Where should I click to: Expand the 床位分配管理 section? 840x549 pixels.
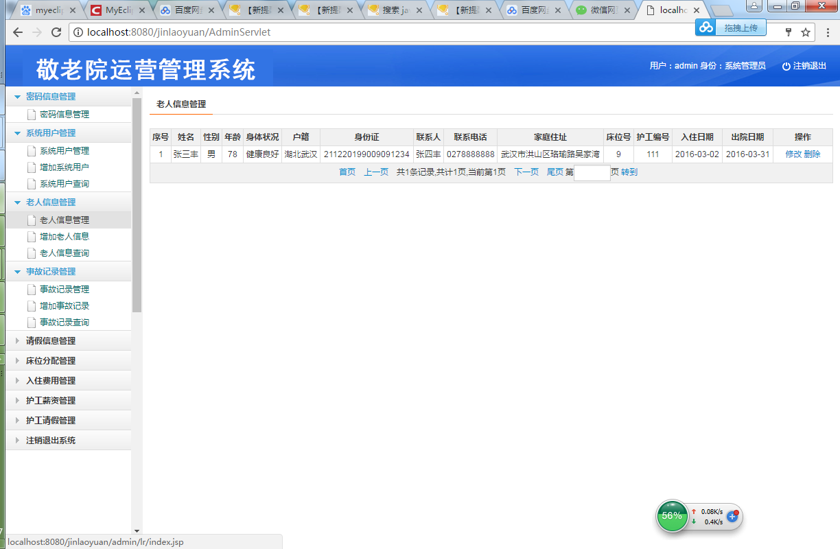17,361
